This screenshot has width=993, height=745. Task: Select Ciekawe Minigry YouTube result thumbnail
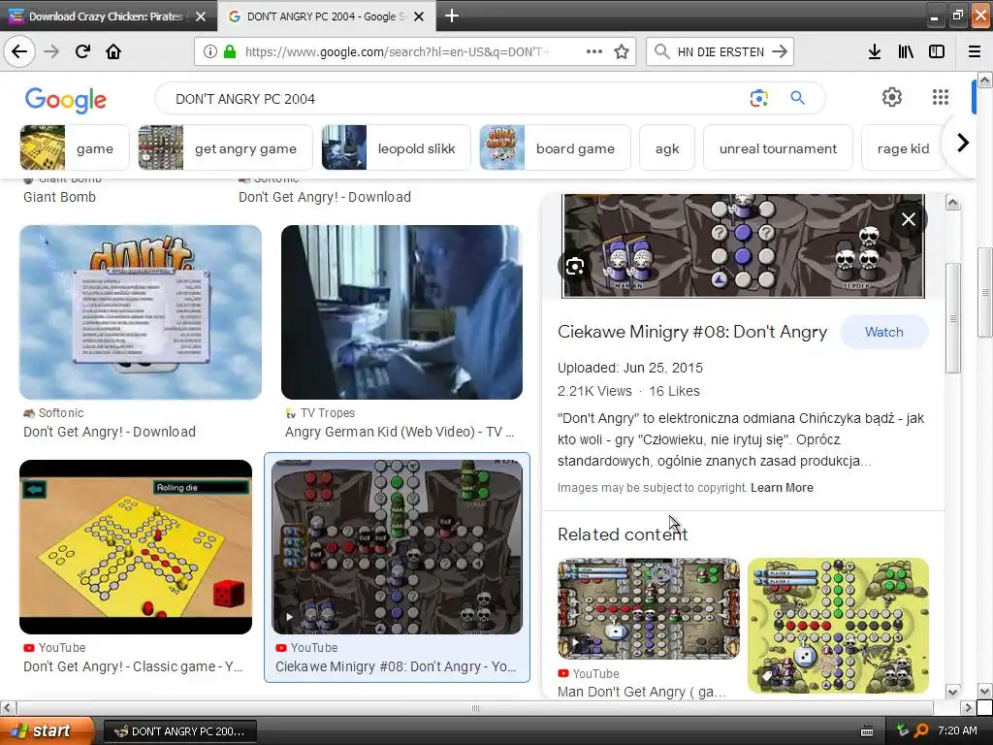pyautogui.click(x=397, y=547)
